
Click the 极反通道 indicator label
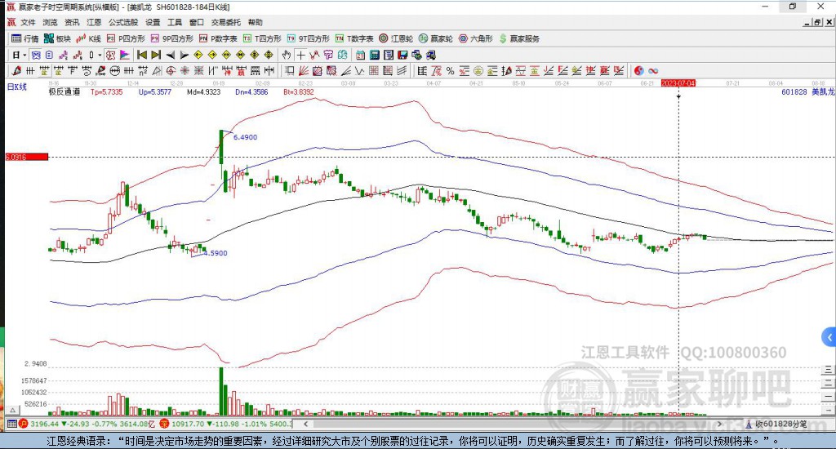(x=64, y=91)
